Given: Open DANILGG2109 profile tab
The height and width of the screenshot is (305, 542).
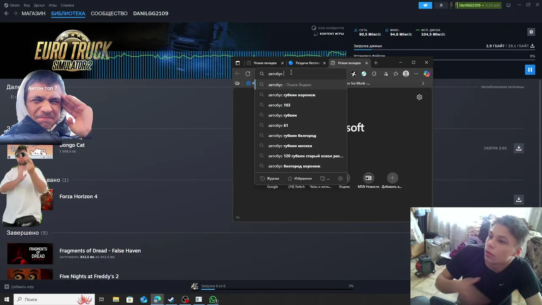Looking at the screenshot, I should click(151, 14).
